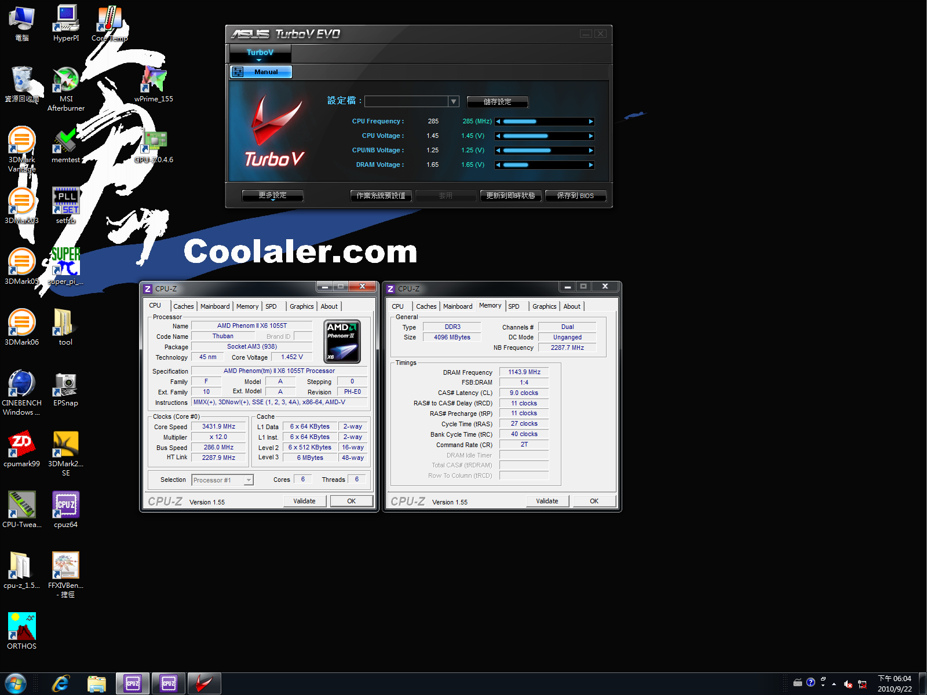Select the 3DMark06 desktop icon

point(22,327)
